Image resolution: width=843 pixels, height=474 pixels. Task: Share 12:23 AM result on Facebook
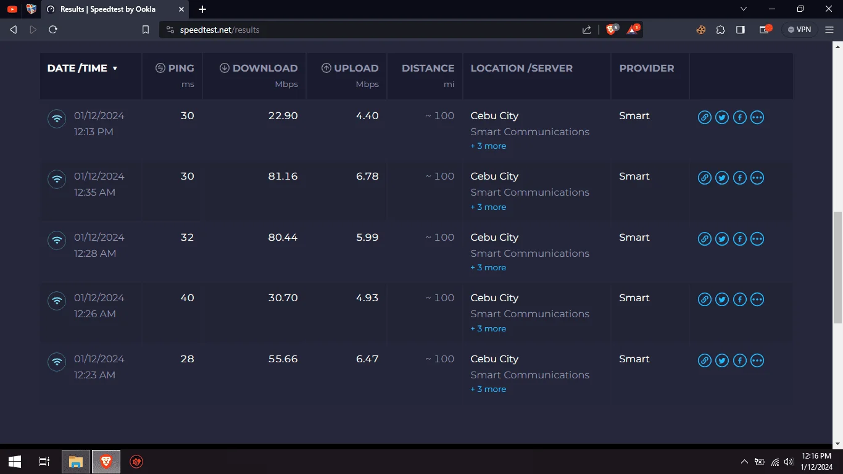[739, 360]
